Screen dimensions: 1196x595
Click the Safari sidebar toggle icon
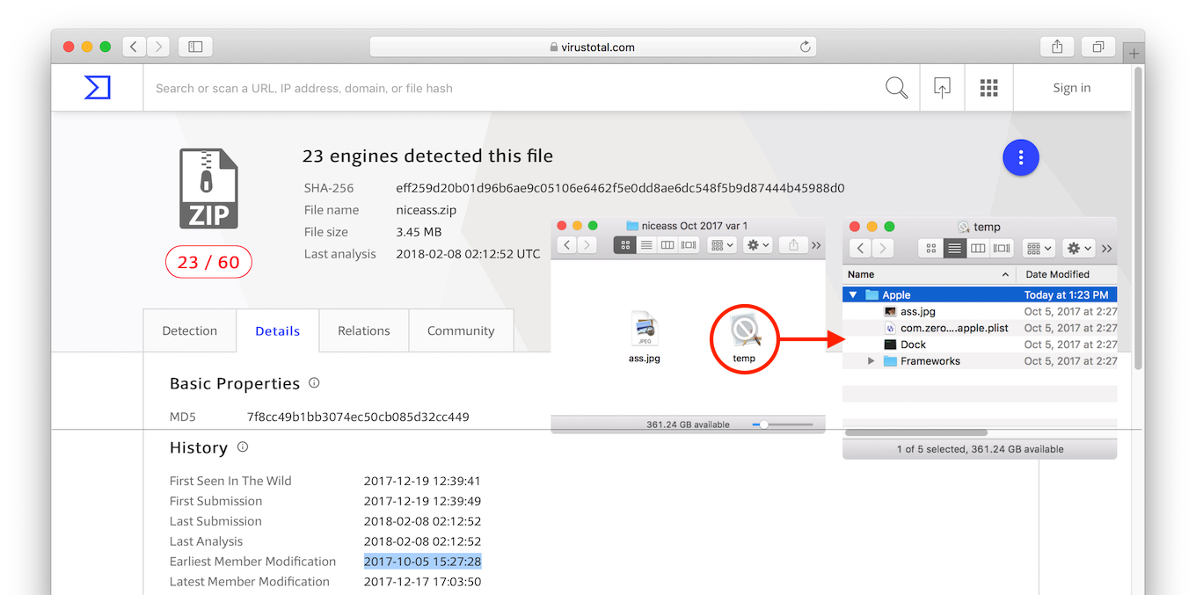coord(195,47)
